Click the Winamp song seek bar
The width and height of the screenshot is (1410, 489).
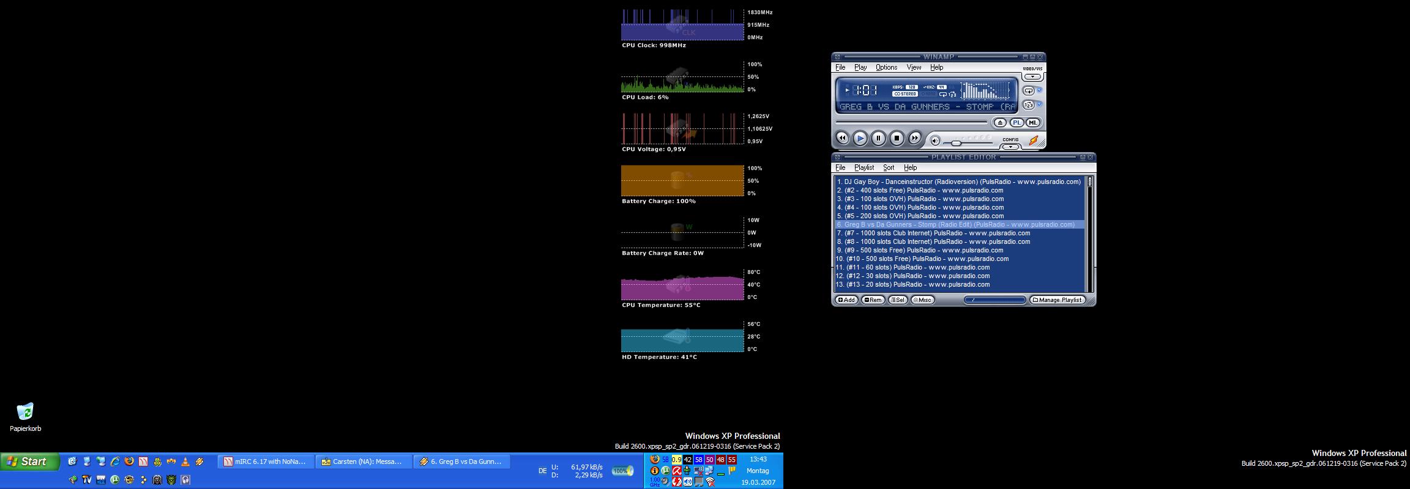[911, 122]
